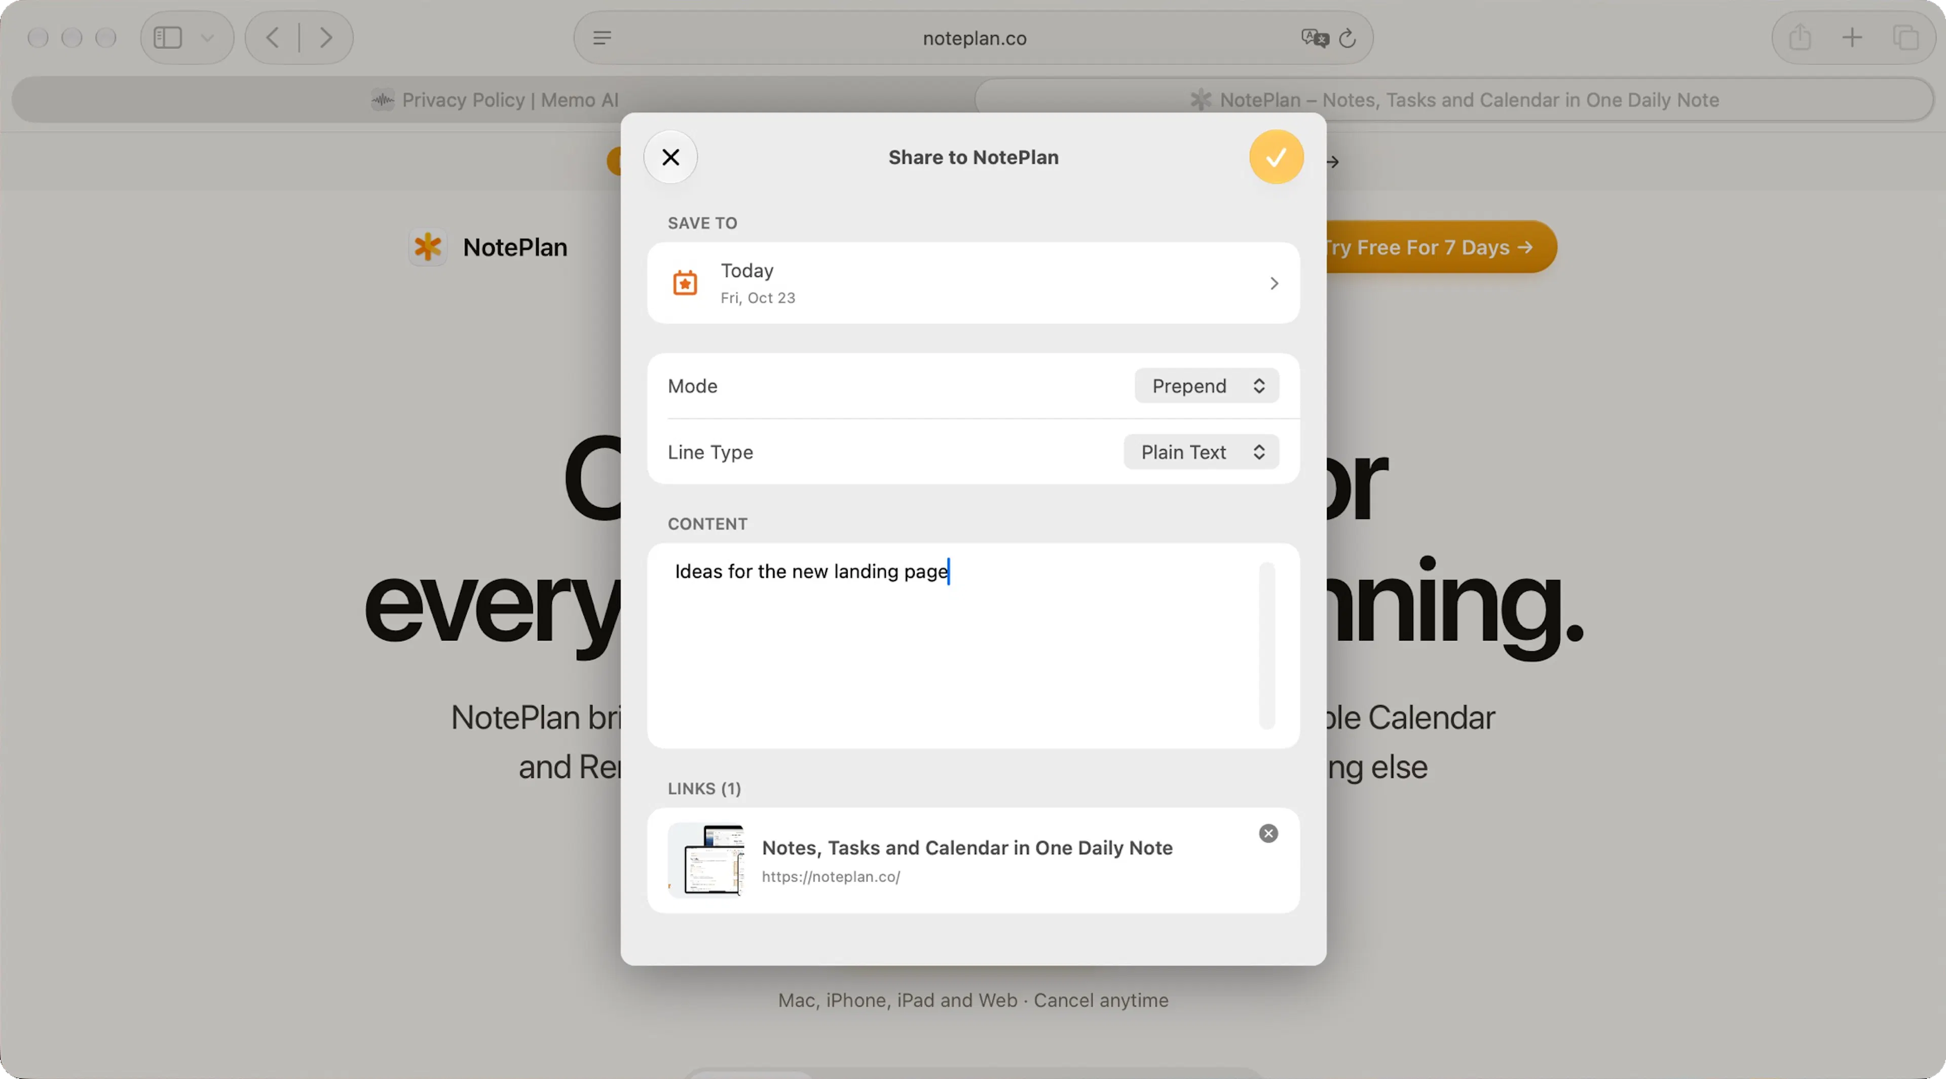Click into the Content text area

(973, 645)
